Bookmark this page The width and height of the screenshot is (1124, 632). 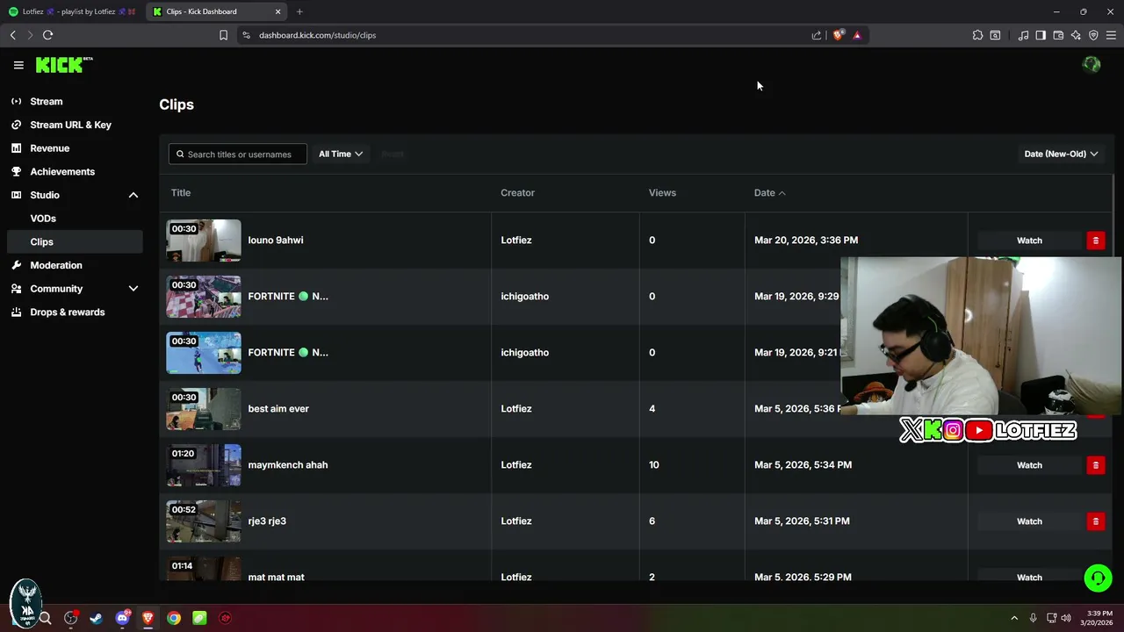coord(223,35)
